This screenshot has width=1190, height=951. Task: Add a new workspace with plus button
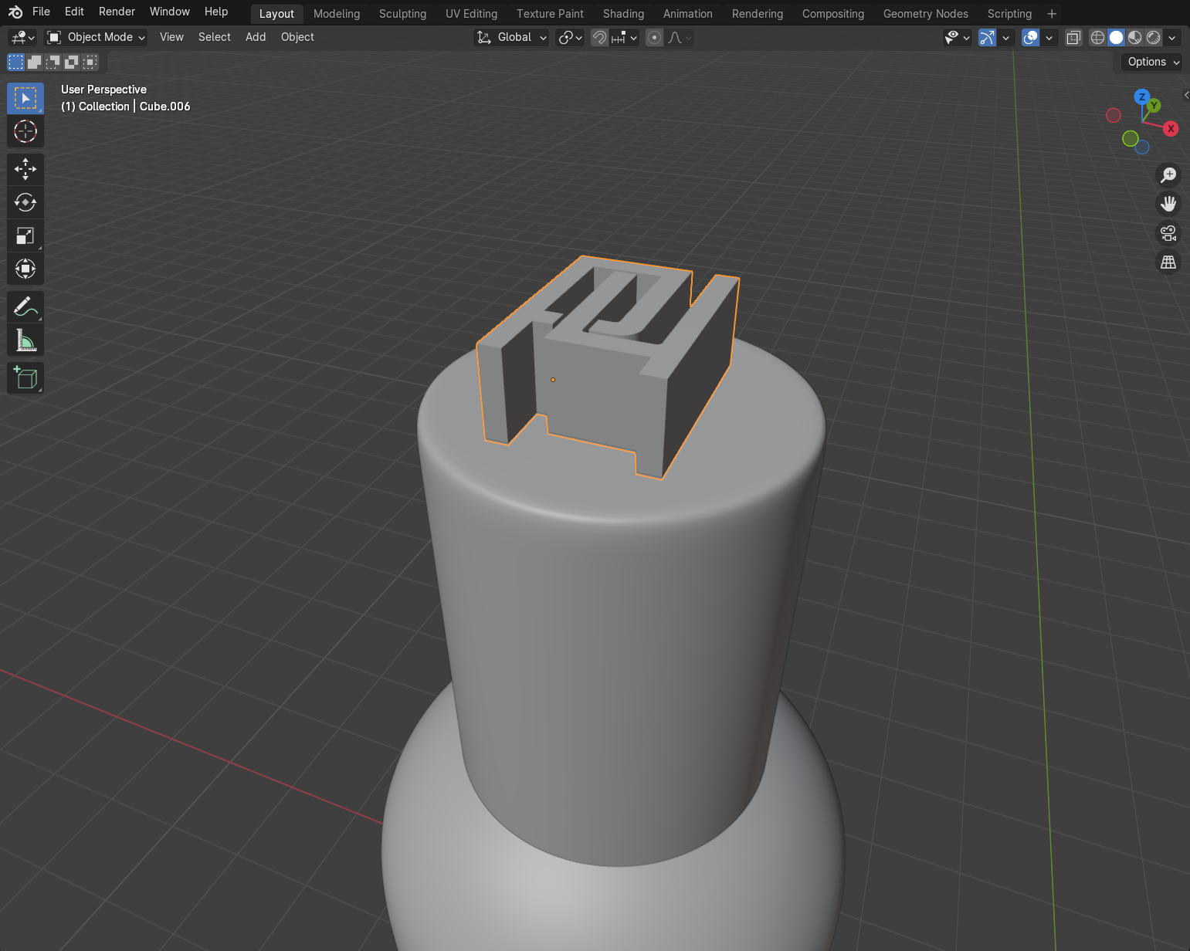click(x=1052, y=14)
